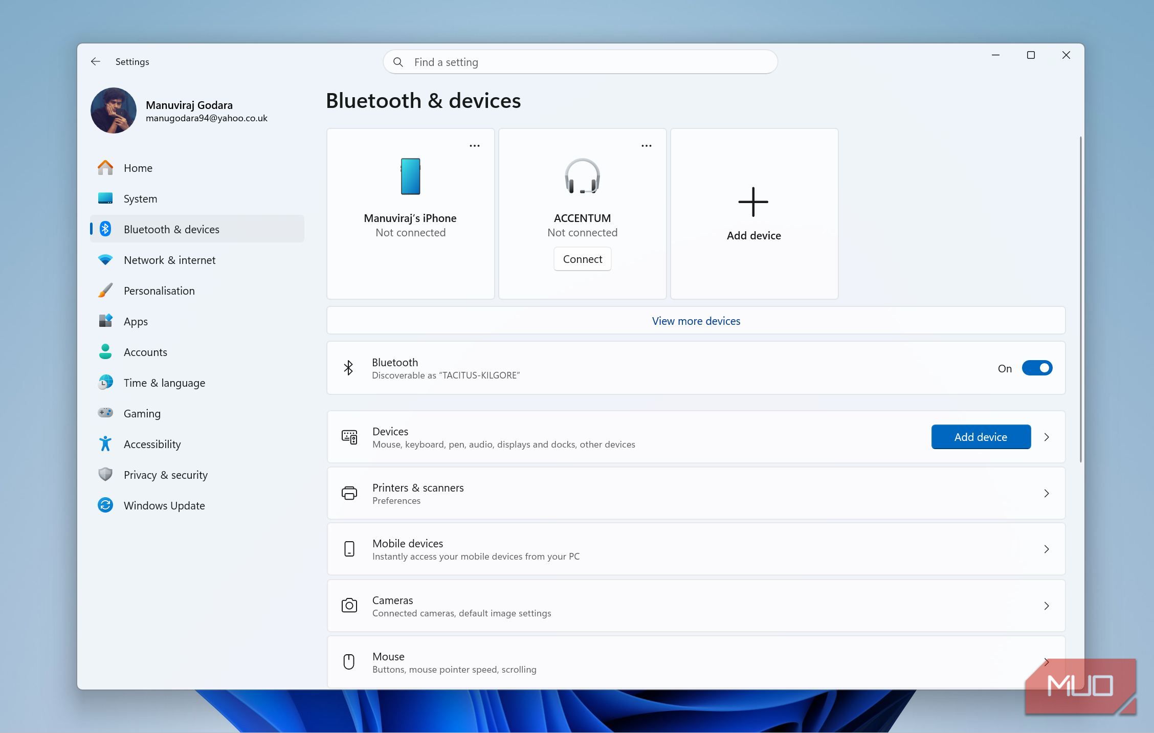Click the iPhone device icon
1154x733 pixels.
410,176
